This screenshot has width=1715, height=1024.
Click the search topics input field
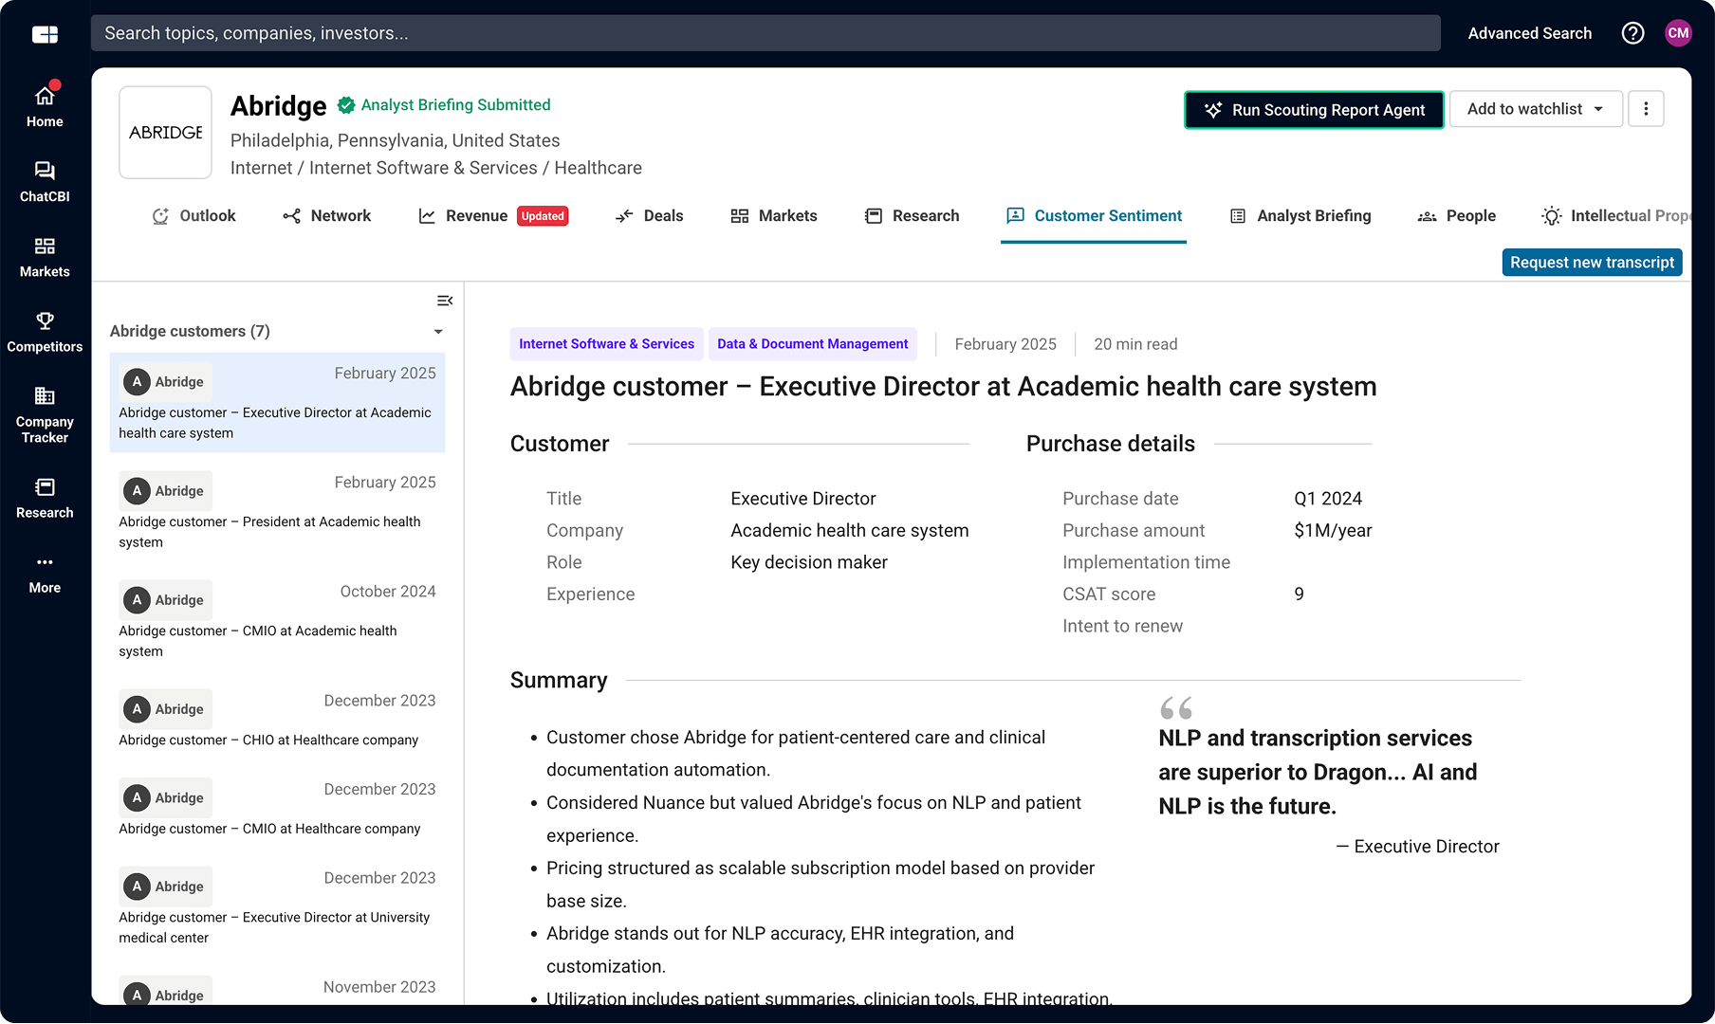point(765,33)
